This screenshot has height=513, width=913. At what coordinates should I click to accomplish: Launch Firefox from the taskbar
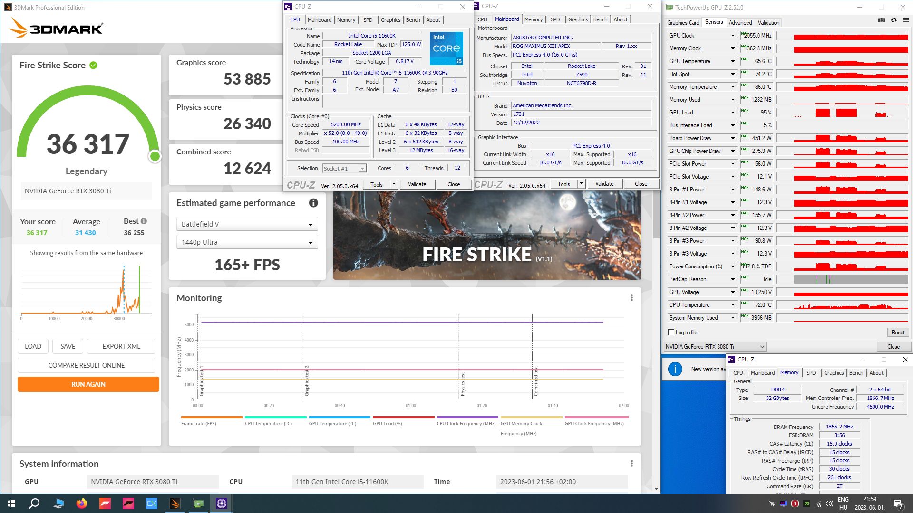click(x=82, y=503)
